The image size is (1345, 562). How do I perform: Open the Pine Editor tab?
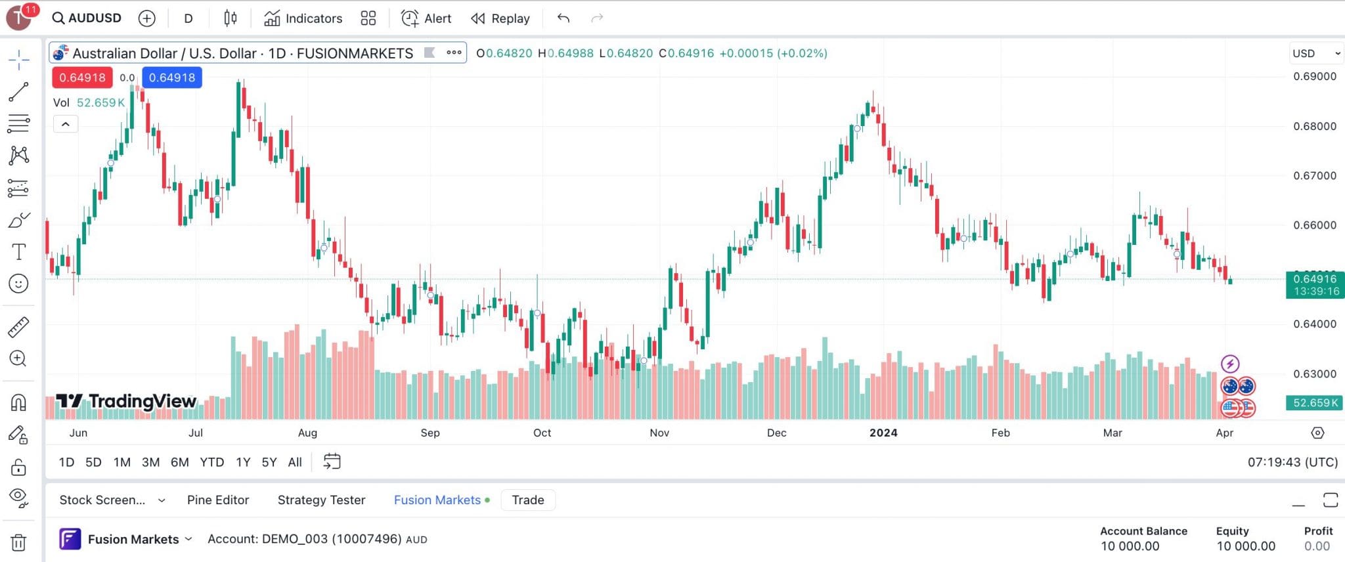tap(218, 500)
